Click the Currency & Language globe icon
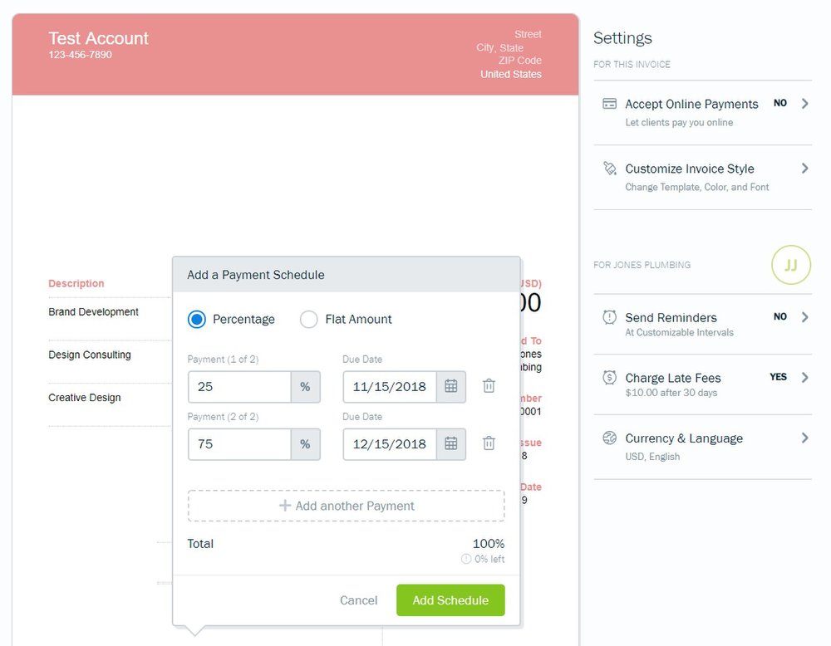Screen dimensions: 831x646 [609, 438]
